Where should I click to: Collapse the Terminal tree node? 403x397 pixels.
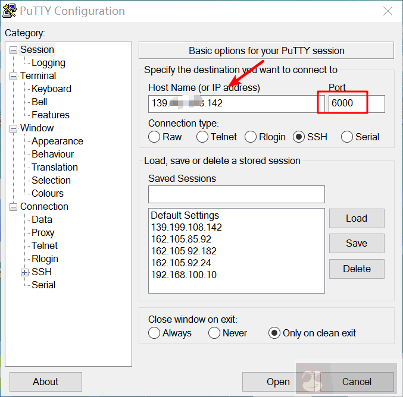[13, 76]
